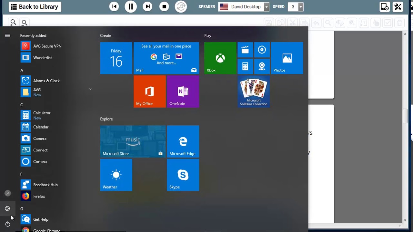Open the tools settings icon
The height and width of the screenshot is (232, 413).
pos(398,6)
